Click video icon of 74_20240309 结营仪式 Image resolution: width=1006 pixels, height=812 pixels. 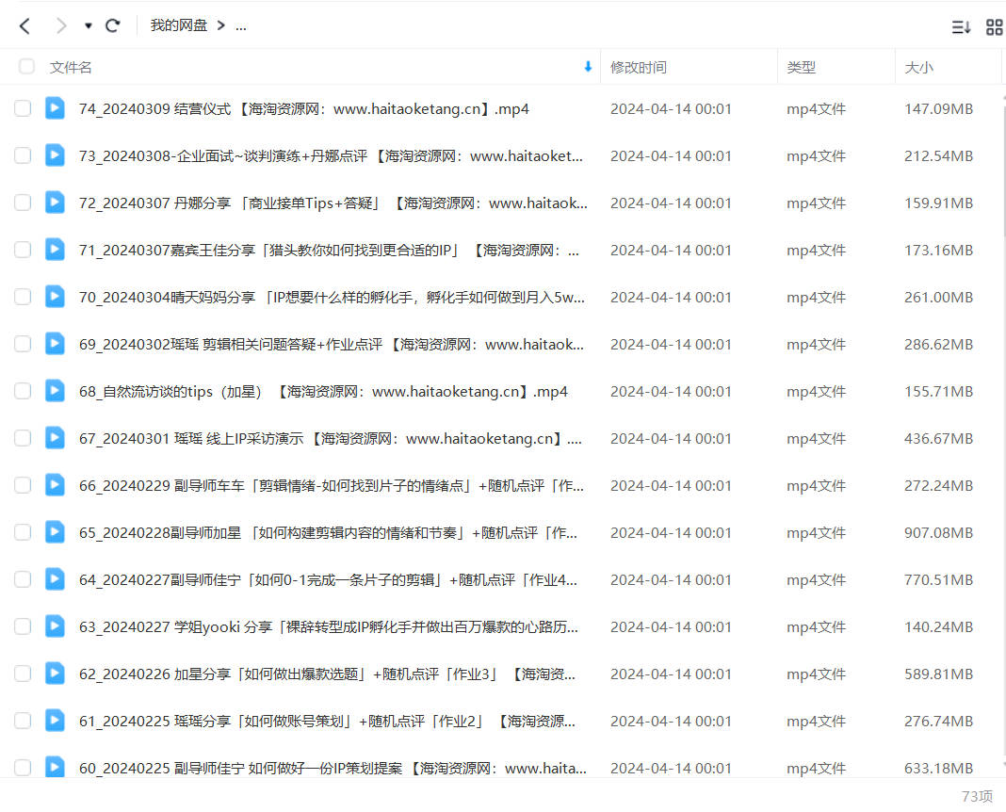click(x=55, y=107)
